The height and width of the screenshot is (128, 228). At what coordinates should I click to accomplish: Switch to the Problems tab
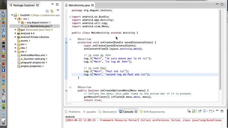pyautogui.click(x=73, y=112)
